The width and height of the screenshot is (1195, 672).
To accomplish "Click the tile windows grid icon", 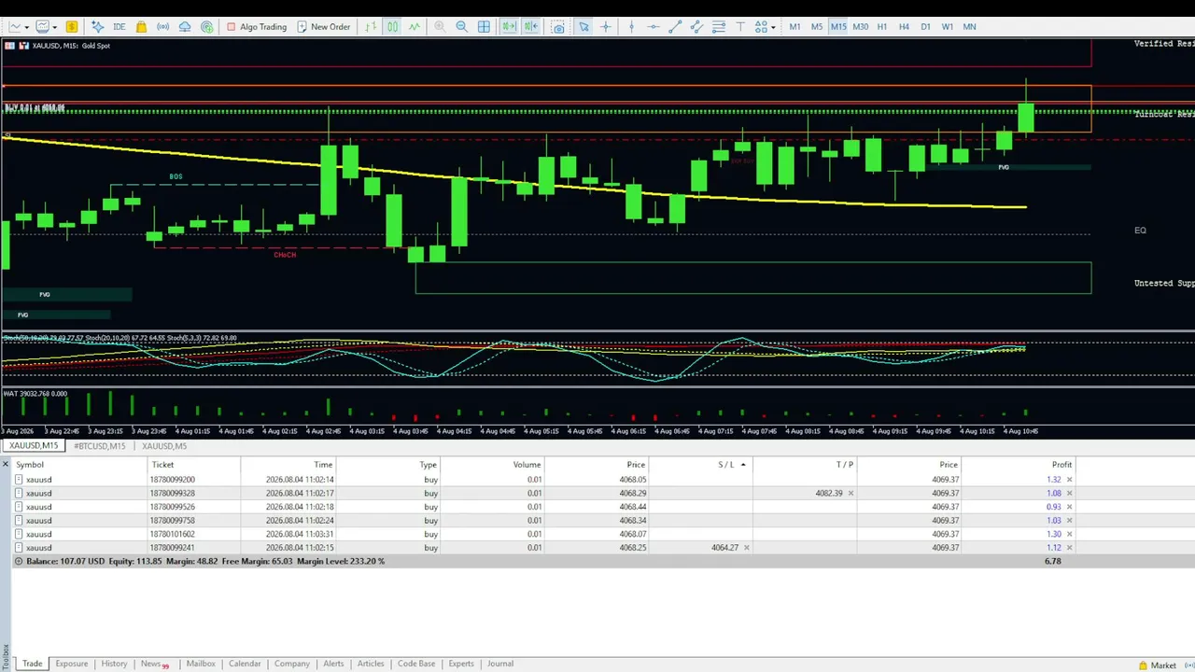I will pyautogui.click(x=484, y=27).
